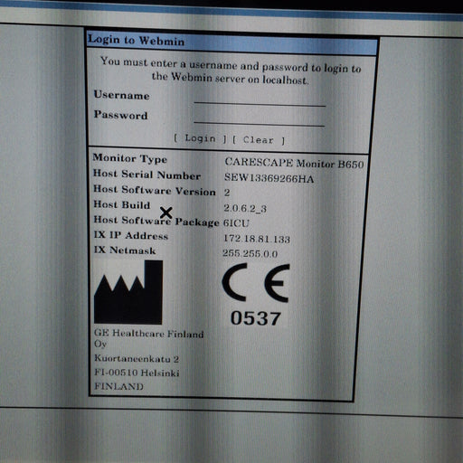Screen dimensions: 463x463
Task: Click the Host Software Package value 6ICU
Action: (236, 223)
